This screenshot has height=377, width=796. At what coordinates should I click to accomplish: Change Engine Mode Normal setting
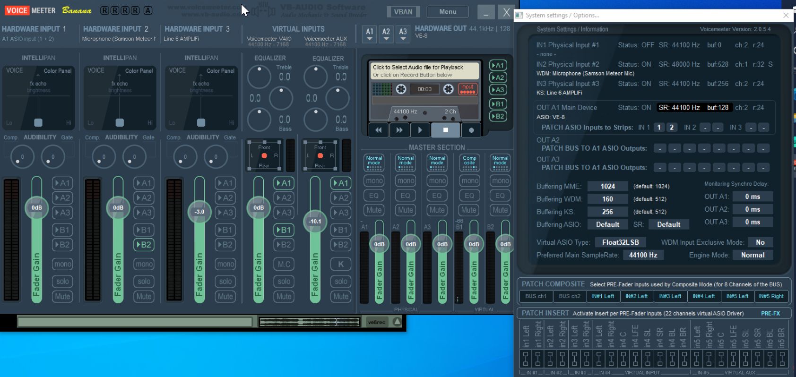[753, 255]
